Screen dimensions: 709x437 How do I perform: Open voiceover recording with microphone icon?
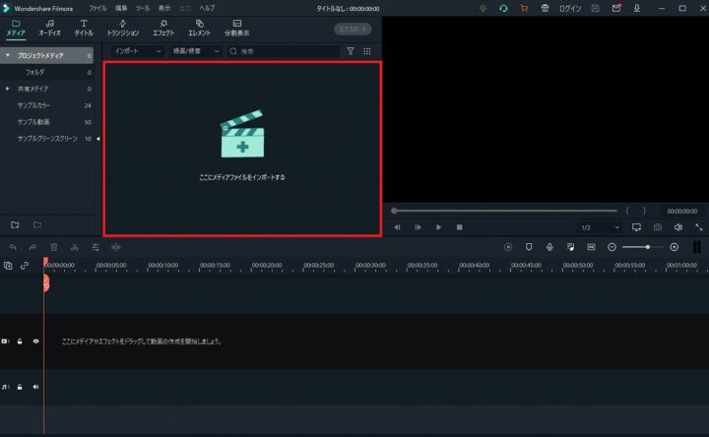pos(548,247)
